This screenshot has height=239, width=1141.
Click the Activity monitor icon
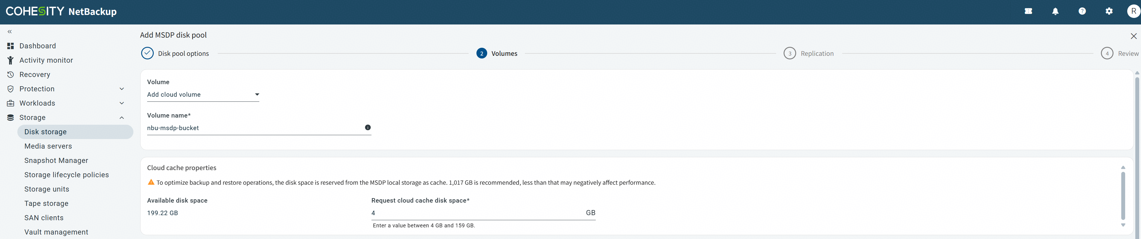click(11, 60)
